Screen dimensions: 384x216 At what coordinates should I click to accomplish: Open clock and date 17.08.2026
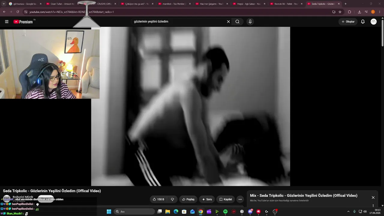tap(375, 211)
